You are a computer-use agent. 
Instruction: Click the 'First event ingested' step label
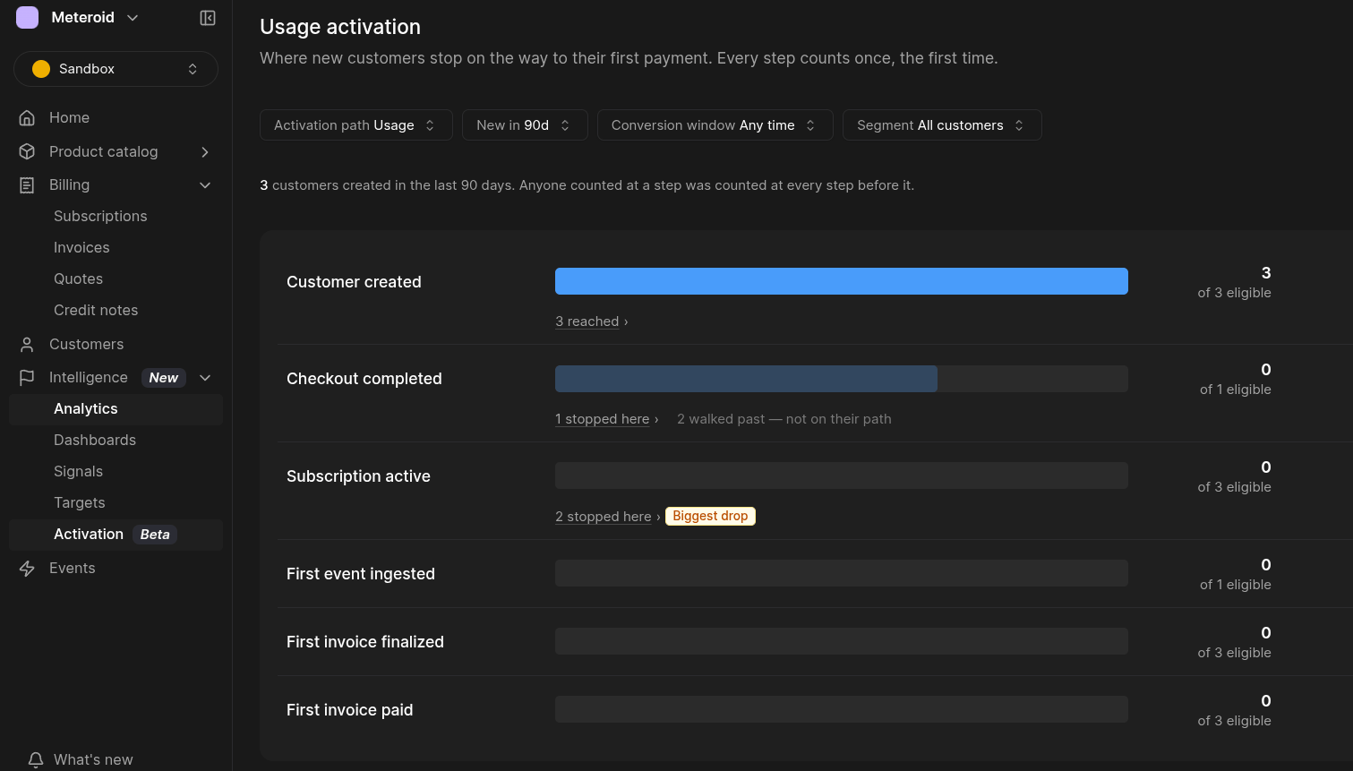(x=361, y=574)
